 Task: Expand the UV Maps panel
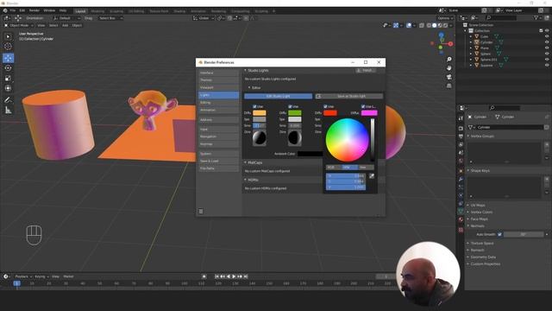coord(468,205)
